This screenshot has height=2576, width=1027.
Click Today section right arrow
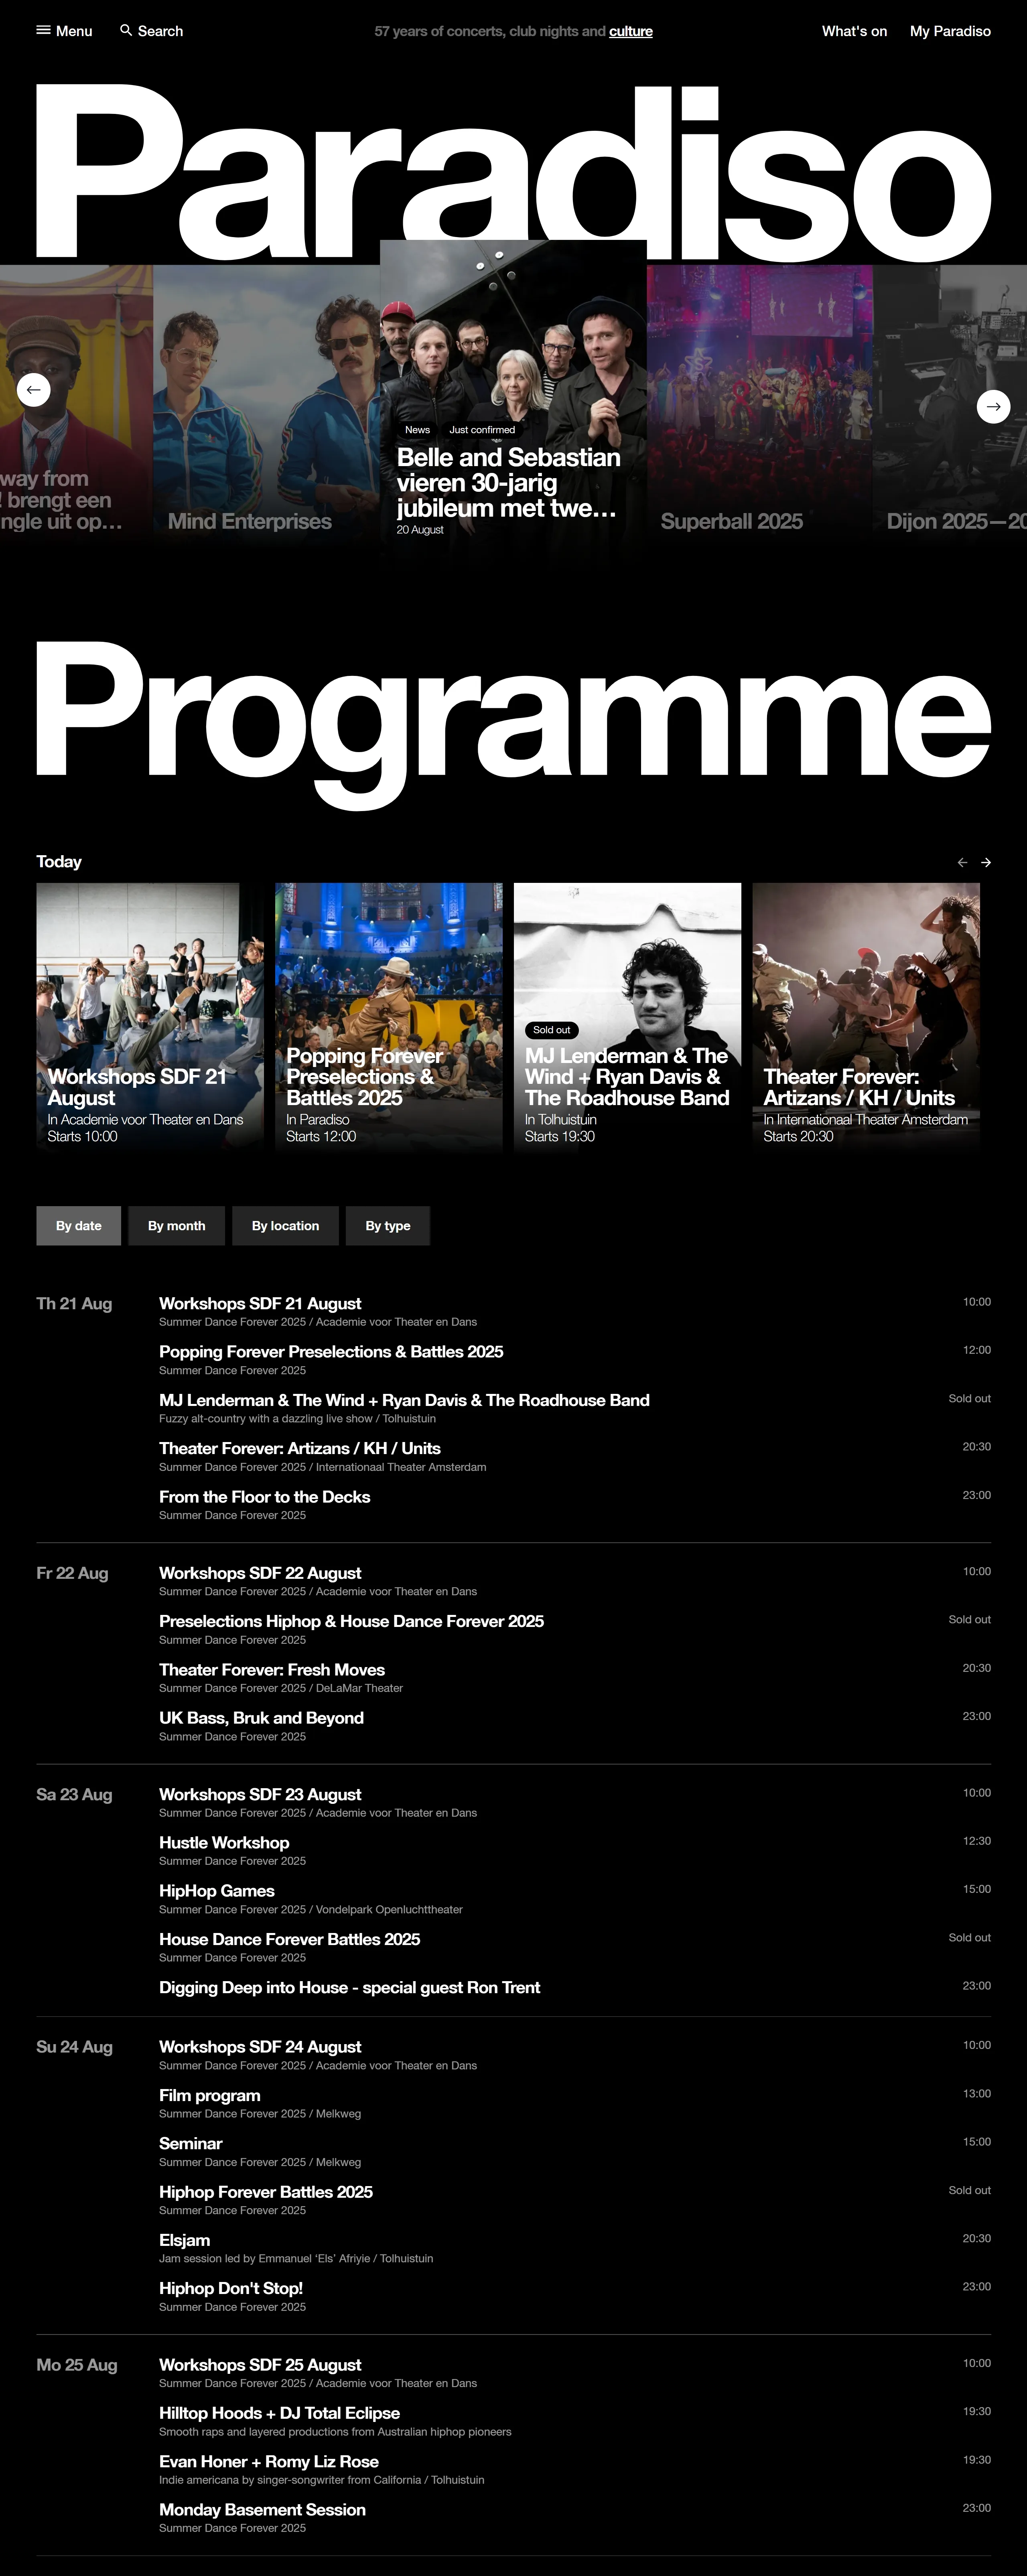[x=986, y=862]
